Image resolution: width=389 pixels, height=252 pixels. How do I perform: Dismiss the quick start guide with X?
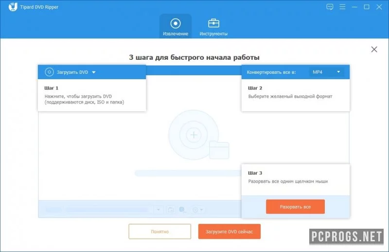[x=374, y=50]
